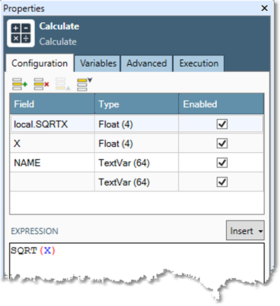280x306 pixels.
Task: Click the add row toolbar icon
Action: click(20, 84)
